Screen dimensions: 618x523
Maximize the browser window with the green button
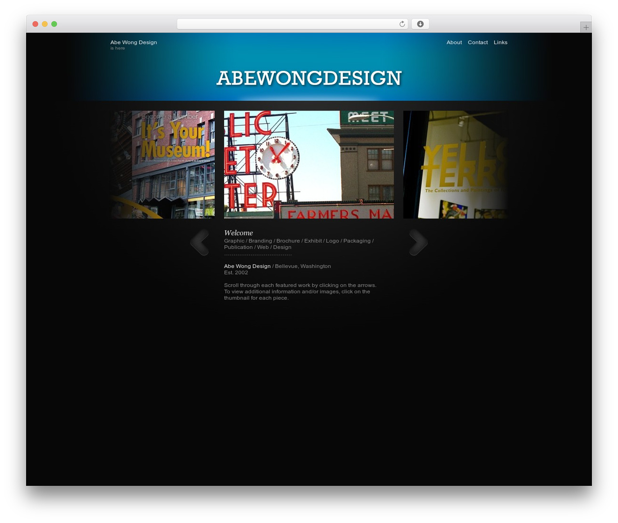click(54, 24)
